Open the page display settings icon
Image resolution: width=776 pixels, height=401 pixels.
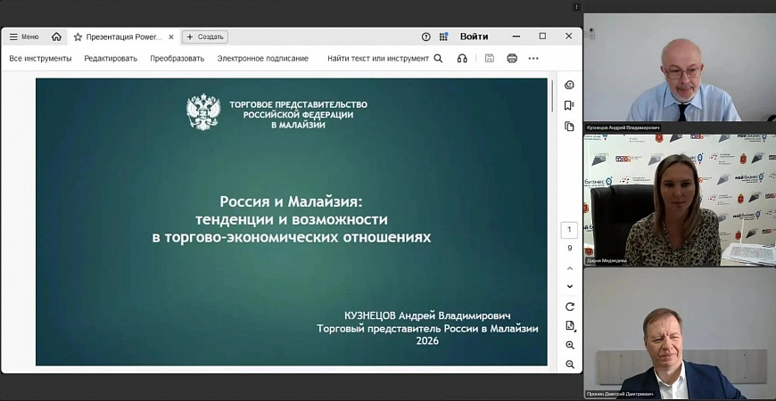tap(570, 326)
